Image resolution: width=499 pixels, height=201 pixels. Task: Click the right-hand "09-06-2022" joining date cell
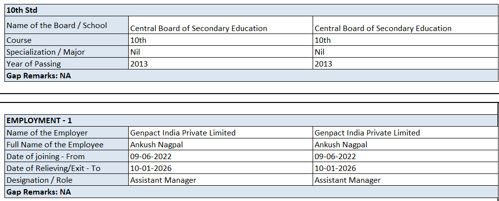pos(335,157)
